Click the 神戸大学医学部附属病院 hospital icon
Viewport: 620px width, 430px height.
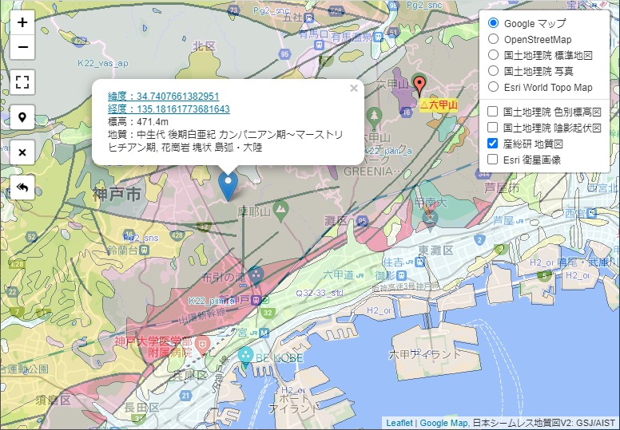click(x=202, y=345)
